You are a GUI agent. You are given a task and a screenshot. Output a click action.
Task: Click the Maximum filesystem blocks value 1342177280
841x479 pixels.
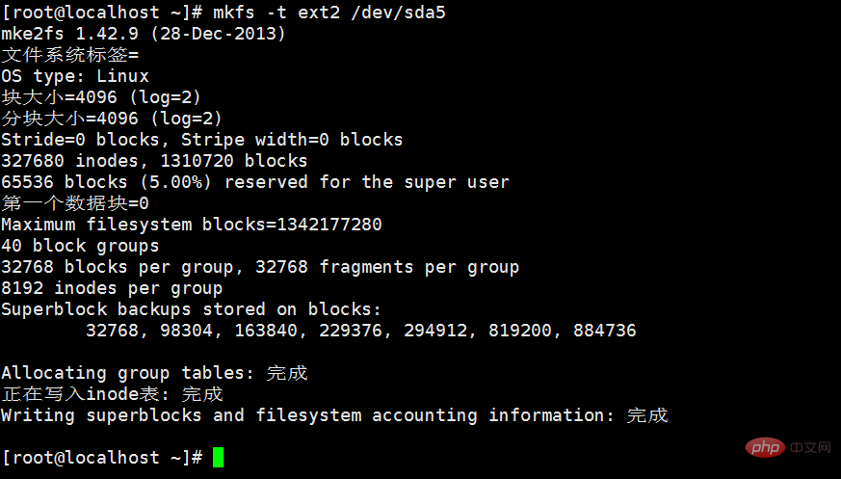click(x=329, y=225)
